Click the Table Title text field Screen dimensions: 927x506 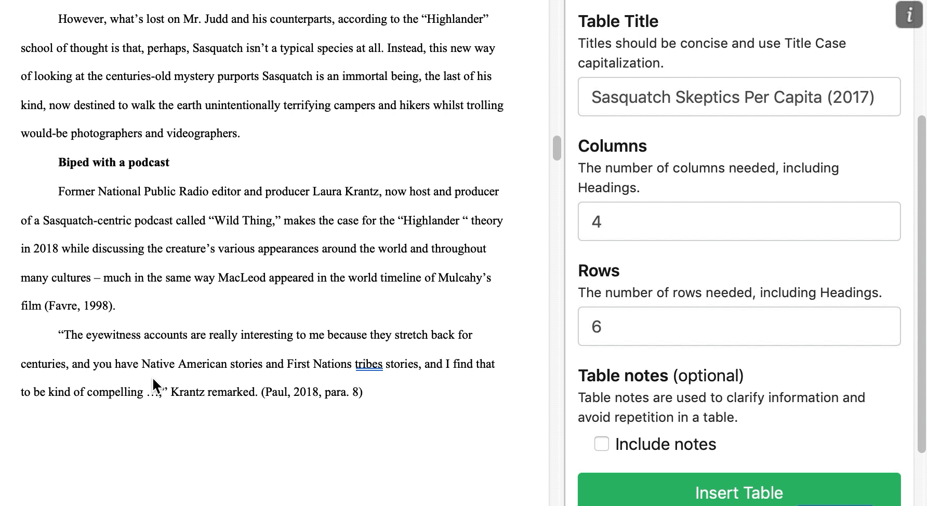[738, 97]
